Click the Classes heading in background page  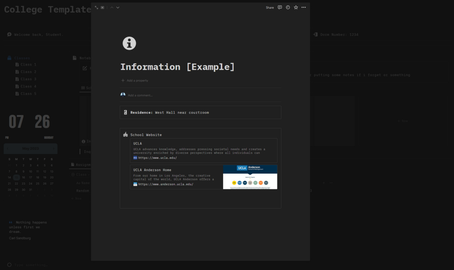pos(22,58)
